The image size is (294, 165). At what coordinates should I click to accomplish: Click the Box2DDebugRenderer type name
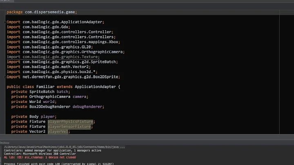[x=50, y=107]
